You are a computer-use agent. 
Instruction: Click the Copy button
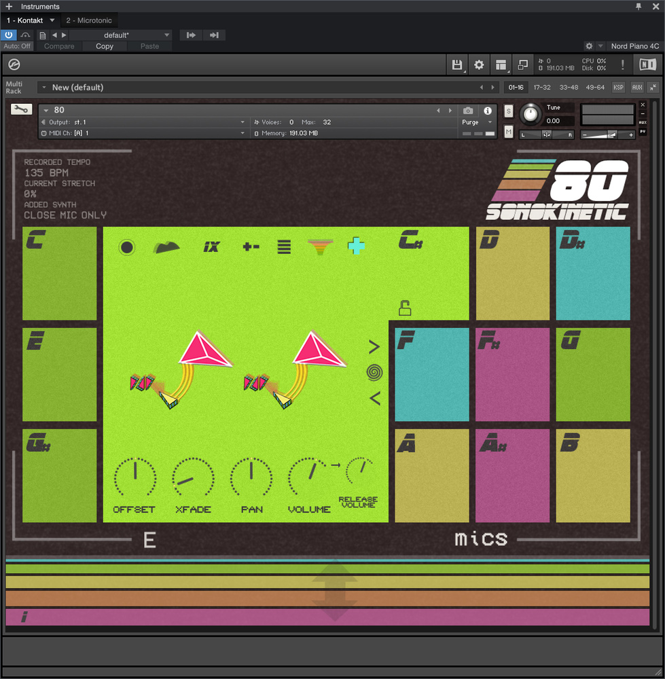pos(105,46)
